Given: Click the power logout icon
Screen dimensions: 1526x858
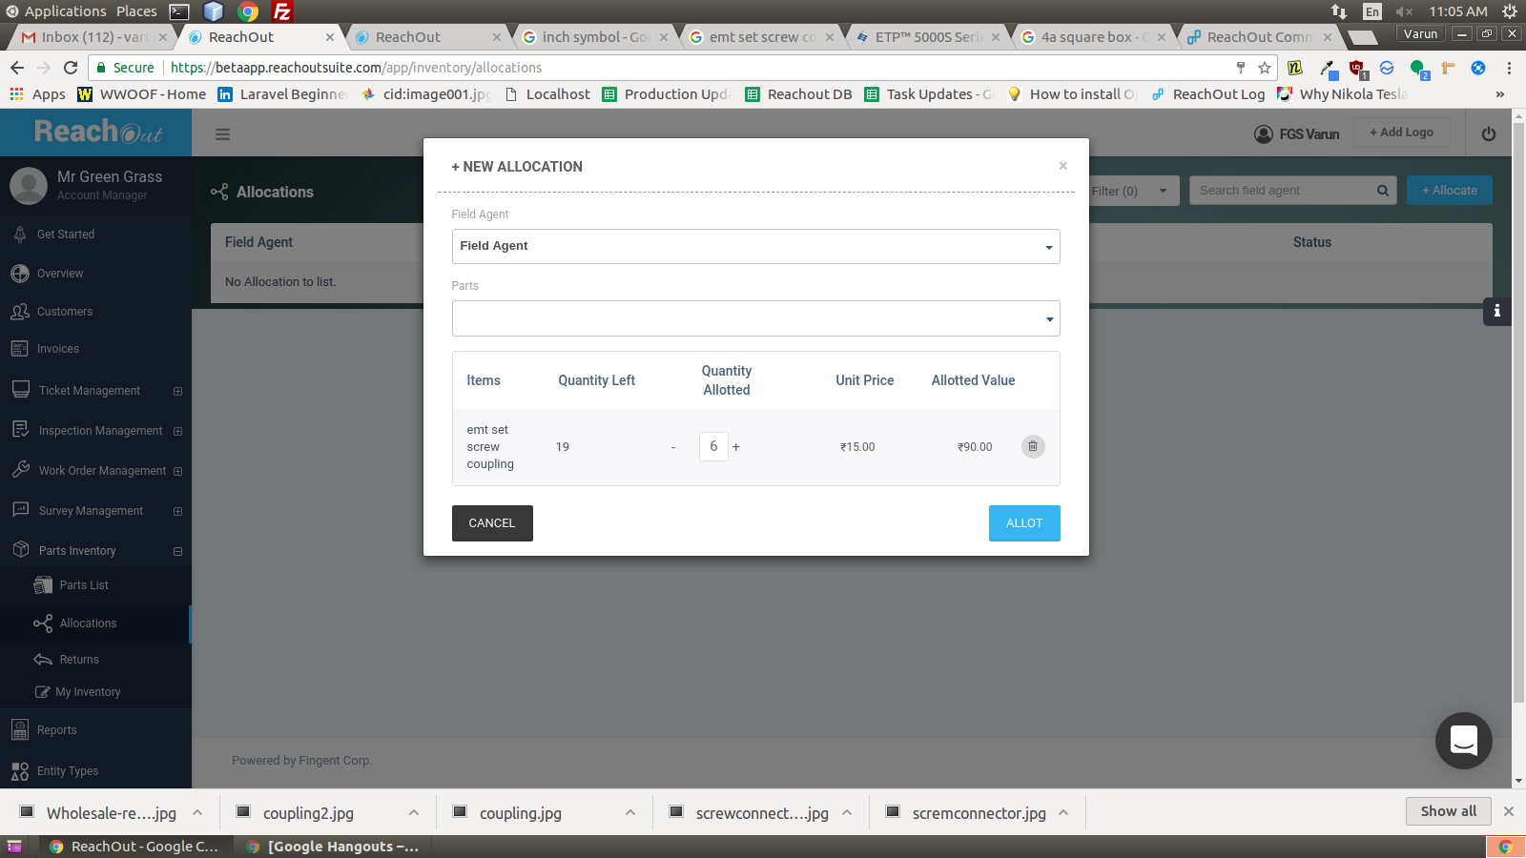Looking at the screenshot, I should (1488, 134).
